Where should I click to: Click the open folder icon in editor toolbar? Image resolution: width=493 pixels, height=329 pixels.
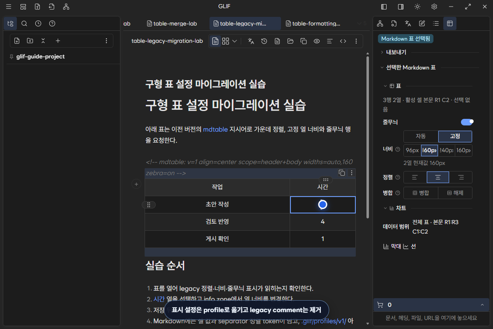(290, 41)
